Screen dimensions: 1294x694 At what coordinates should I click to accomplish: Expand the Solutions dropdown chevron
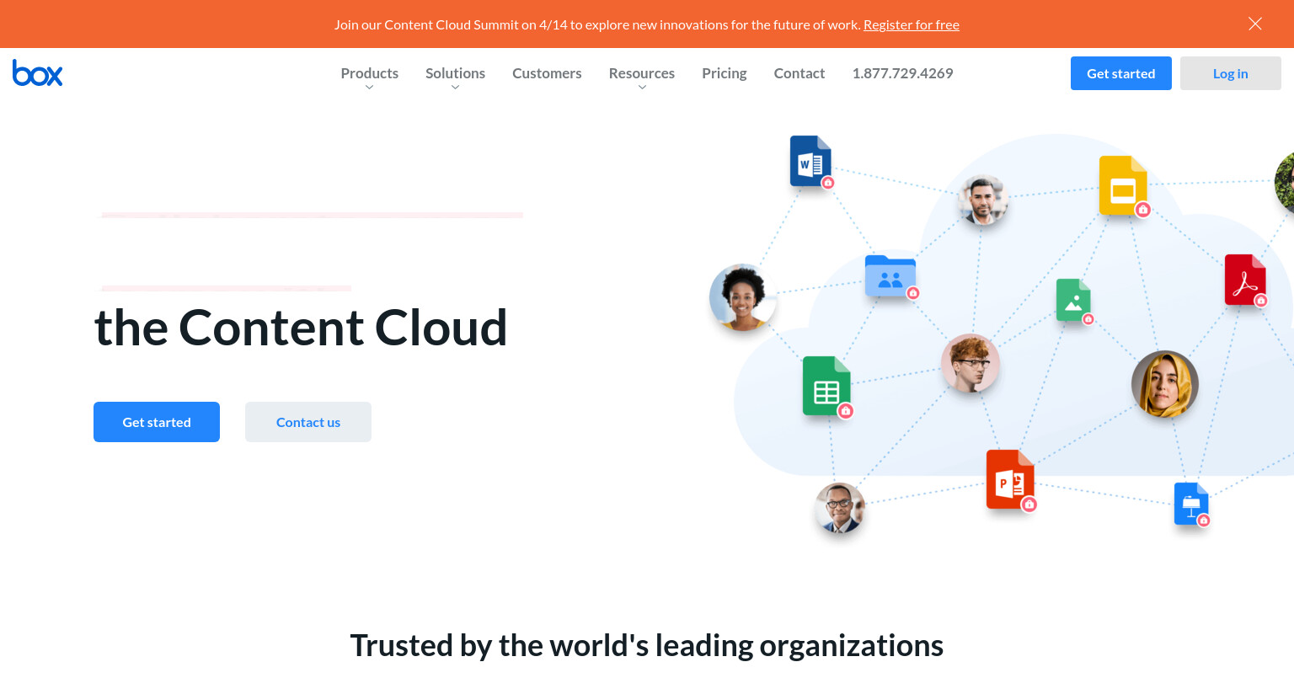455,88
